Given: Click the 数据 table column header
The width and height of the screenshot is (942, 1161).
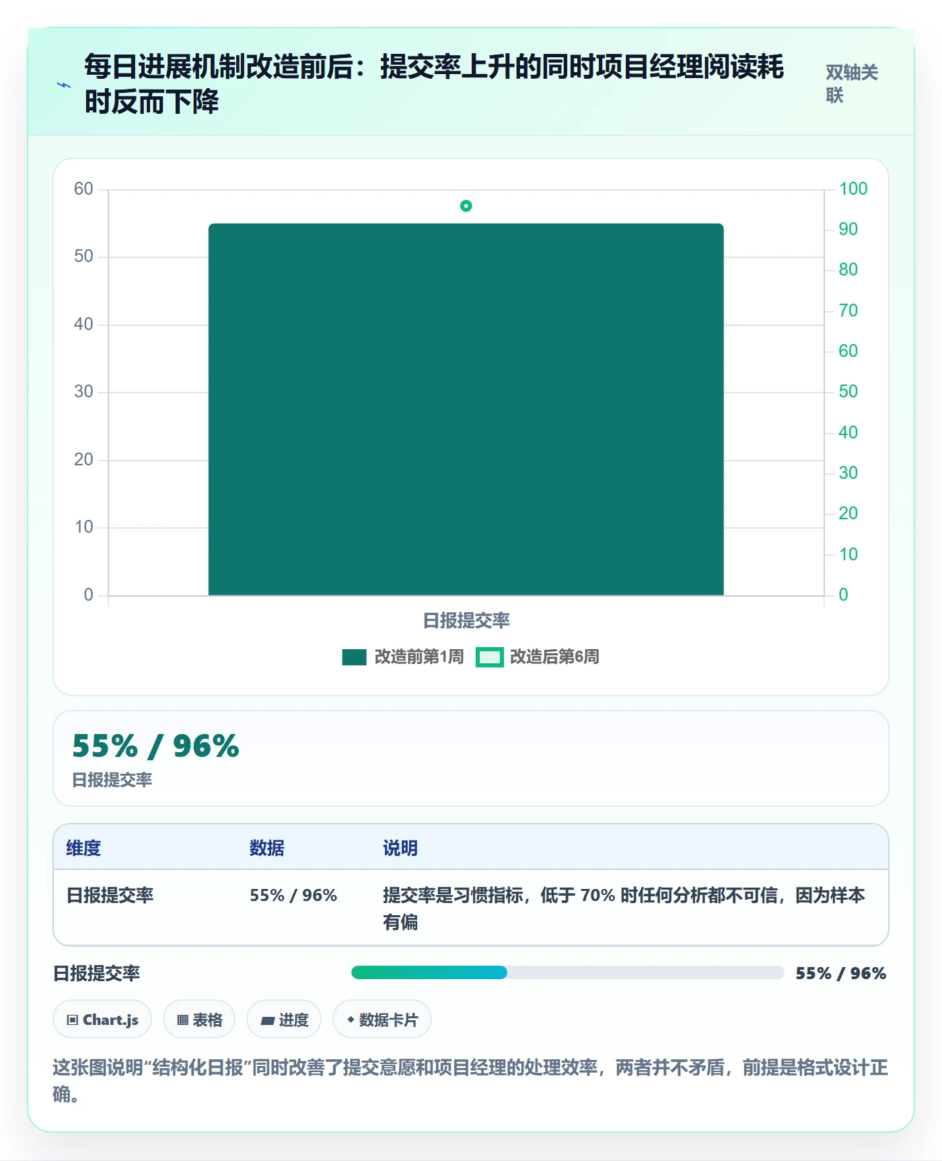Looking at the screenshot, I should pyautogui.click(x=267, y=848).
